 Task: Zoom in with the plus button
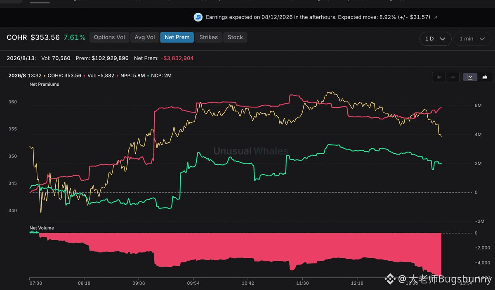(x=439, y=77)
